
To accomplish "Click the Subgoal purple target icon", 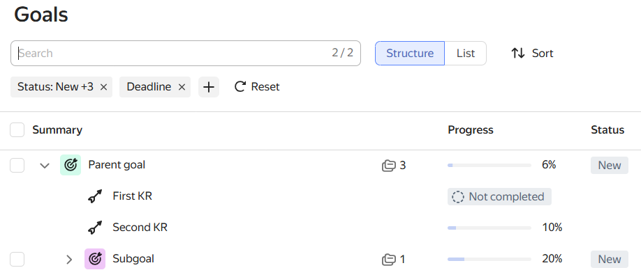I will click(95, 259).
